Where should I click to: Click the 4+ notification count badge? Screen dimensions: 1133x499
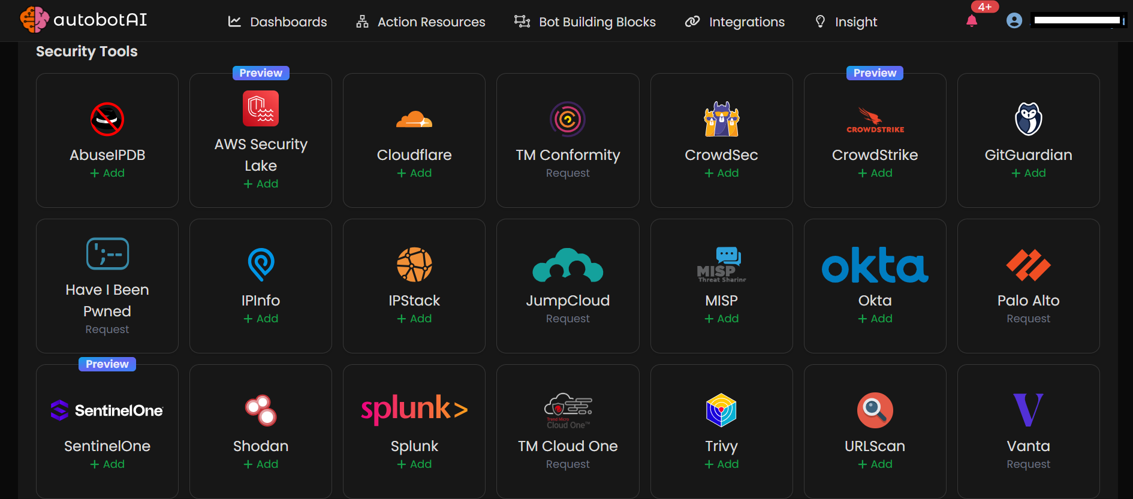[985, 7]
